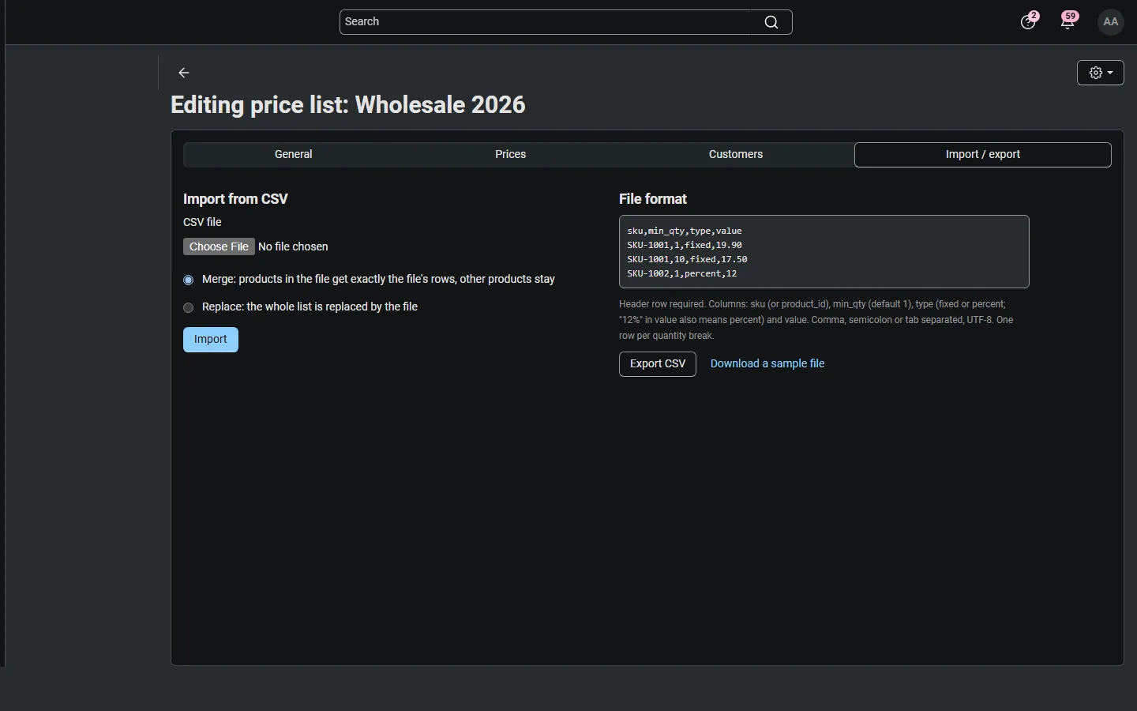The image size is (1137, 711).
Task: Switch to the Prices tab
Action: tap(511, 155)
